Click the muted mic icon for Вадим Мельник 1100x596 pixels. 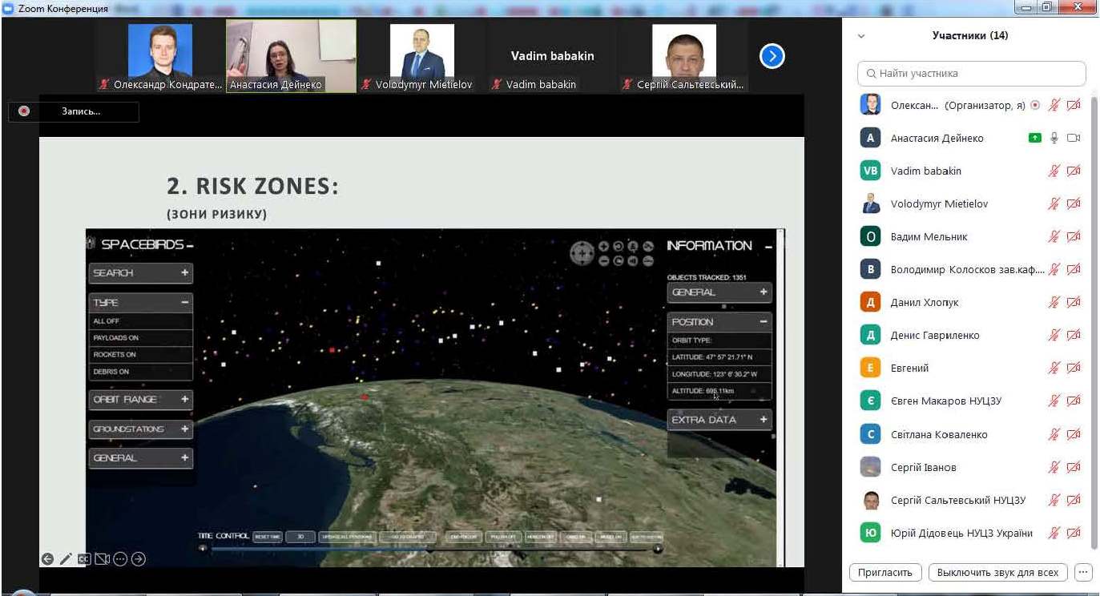(1054, 236)
